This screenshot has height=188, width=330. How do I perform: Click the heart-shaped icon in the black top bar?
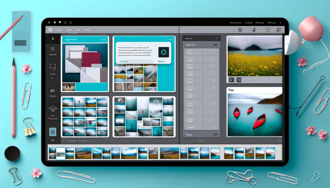(x=60, y=22)
